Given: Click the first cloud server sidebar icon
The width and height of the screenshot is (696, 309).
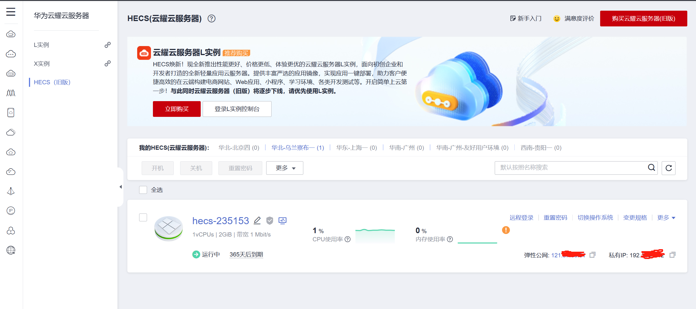Looking at the screenshot, I should coord(11,34).
